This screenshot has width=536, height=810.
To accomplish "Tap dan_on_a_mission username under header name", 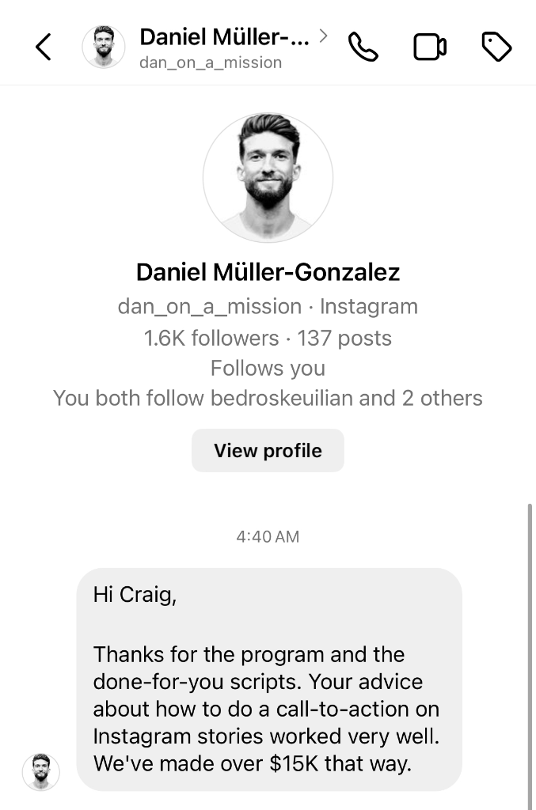I will coord(209,62).
